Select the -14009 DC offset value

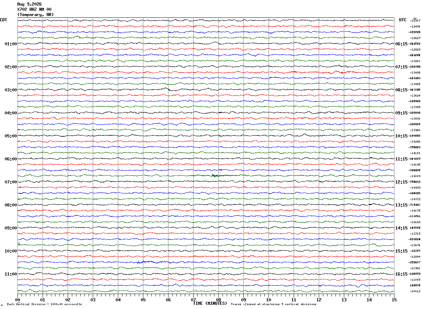415,176
